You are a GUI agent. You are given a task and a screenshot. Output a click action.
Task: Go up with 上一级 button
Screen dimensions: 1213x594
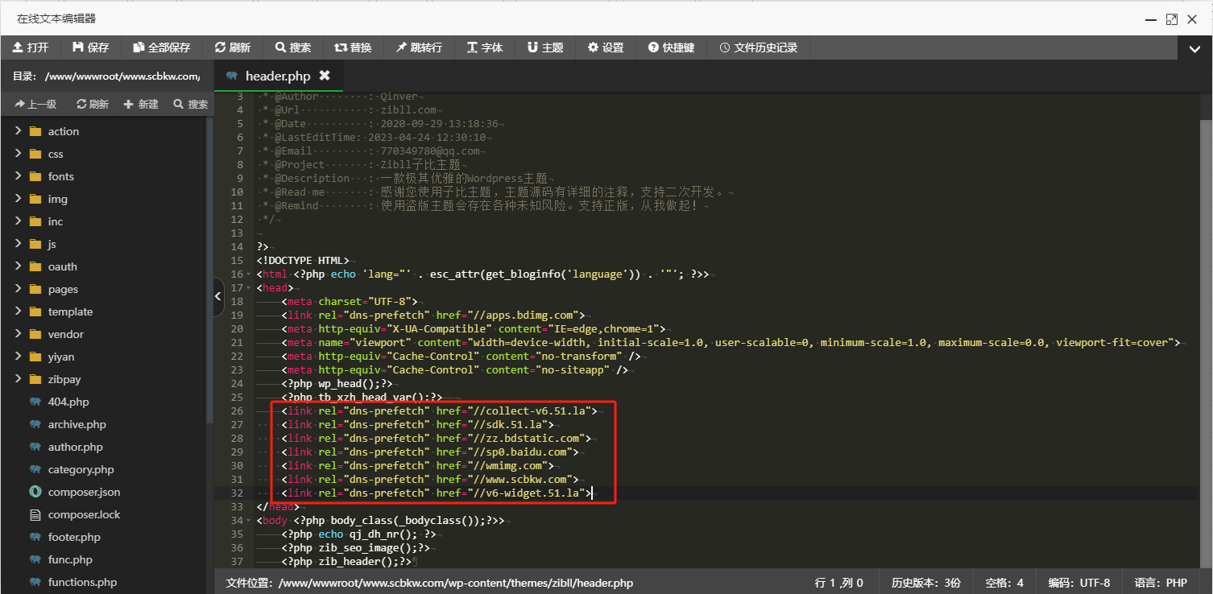click(x=35, y=104)
